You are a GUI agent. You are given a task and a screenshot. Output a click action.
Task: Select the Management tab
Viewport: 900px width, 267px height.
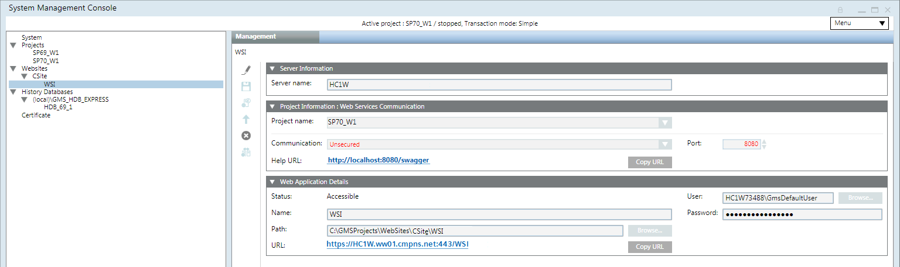pyautogui.click(x=275, y=37)
